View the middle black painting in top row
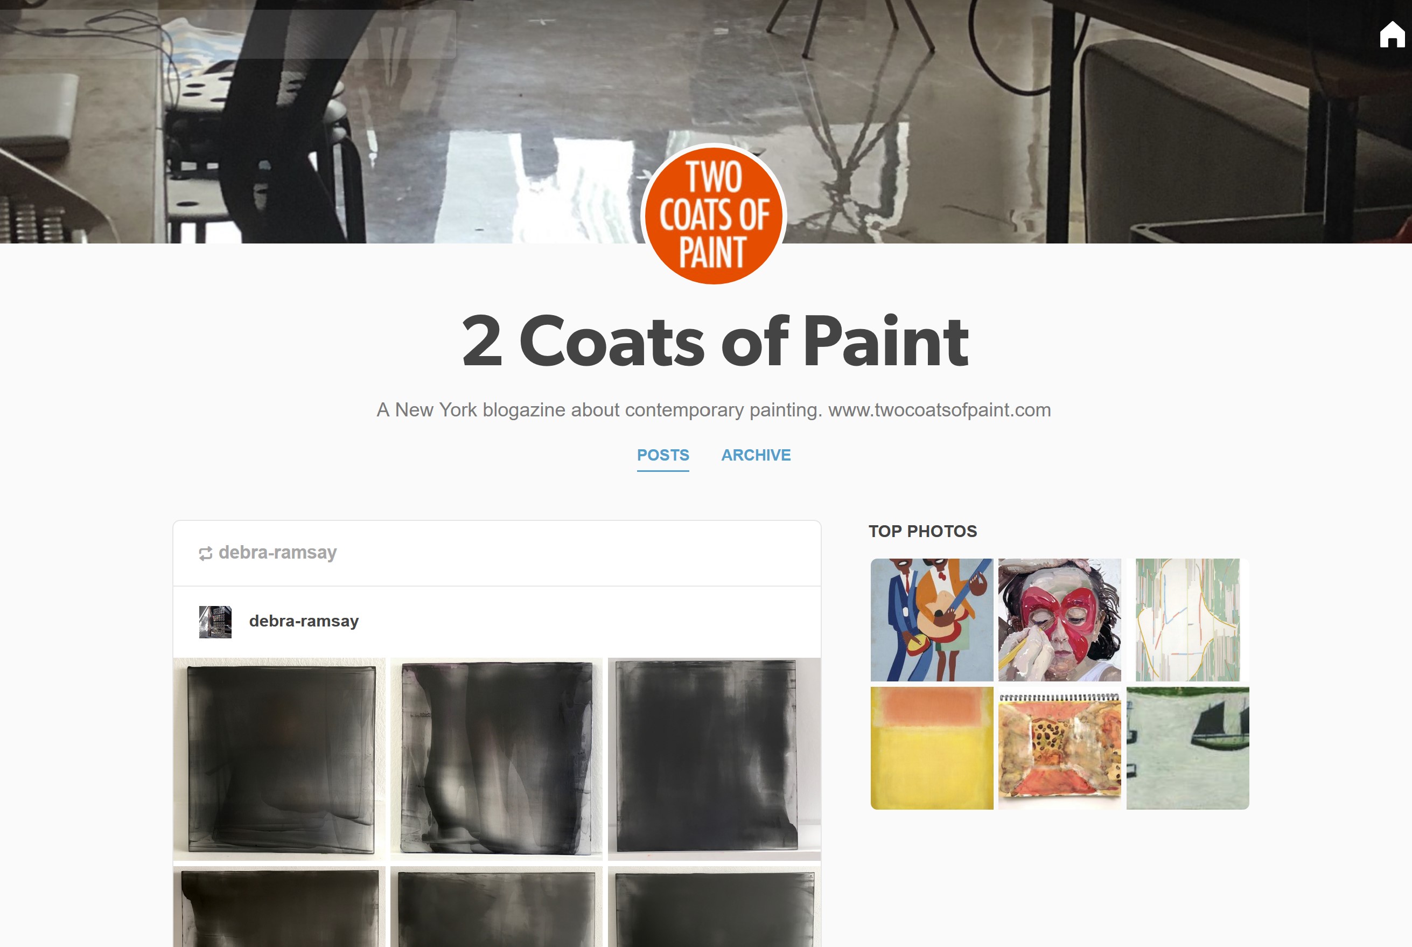Image resolution: width=1412 pixels, height=947 pixels. click(496, 759)
